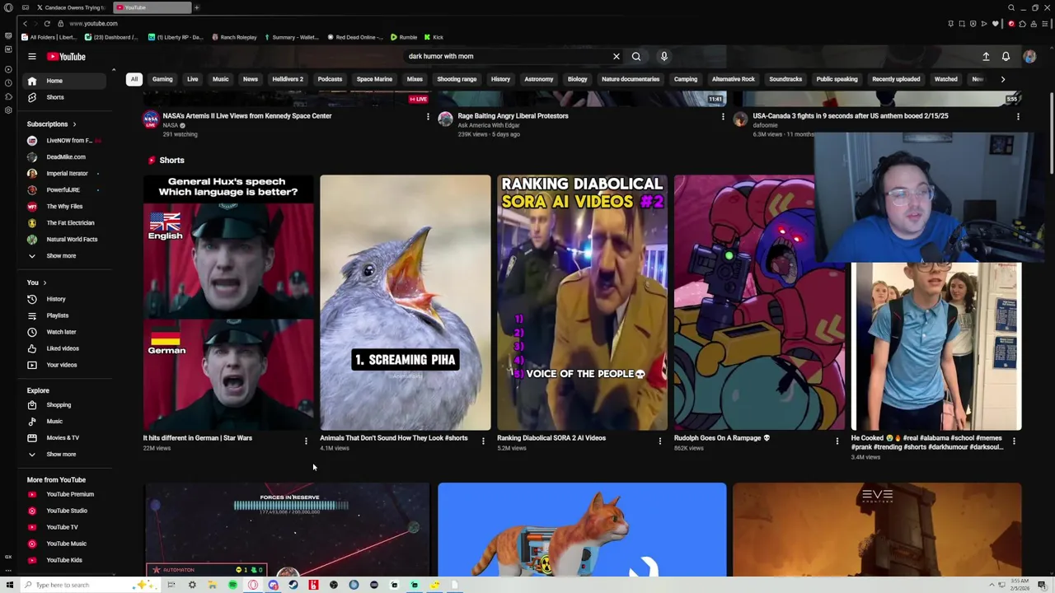Open options menu for Animals short
The image size is (1055, 593).
(x=483, y=441)
